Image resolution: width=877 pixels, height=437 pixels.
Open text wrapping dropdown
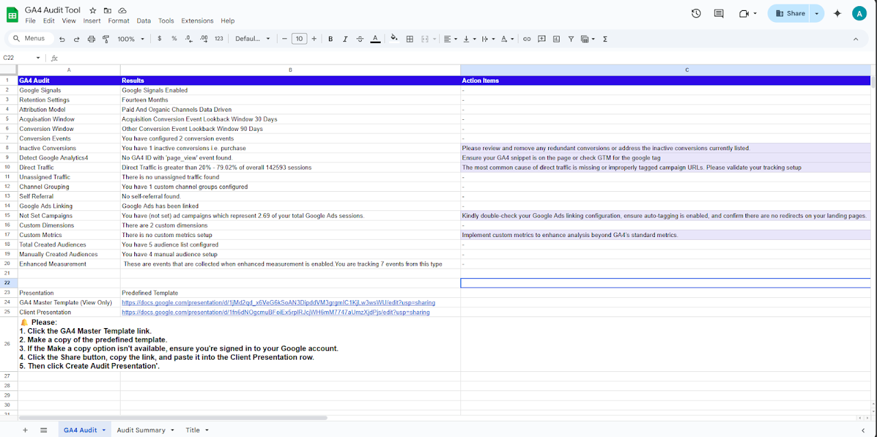[489, 39]
